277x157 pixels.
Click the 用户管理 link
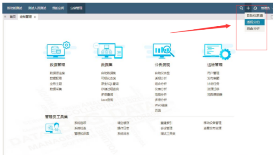pos(213,73)
